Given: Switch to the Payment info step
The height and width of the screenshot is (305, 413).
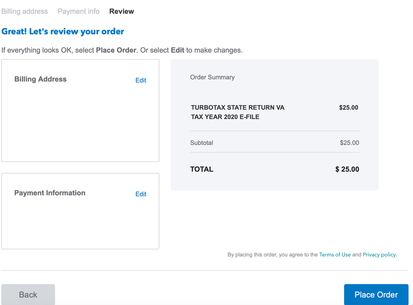Looking at the screenshot, I should click(x=79, y=11).
